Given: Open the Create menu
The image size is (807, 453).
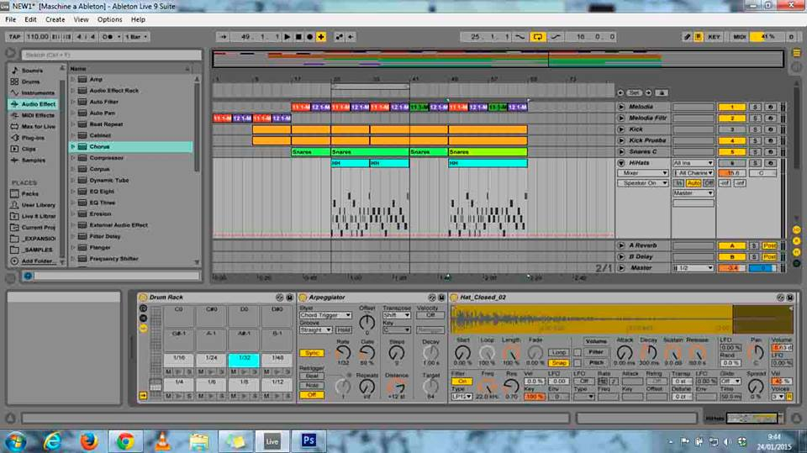Looking at the screenshot, I should coord(55,19).
